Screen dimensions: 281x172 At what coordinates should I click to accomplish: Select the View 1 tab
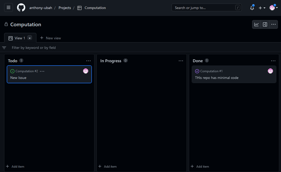pyautogui.click(x=17, y=38)
